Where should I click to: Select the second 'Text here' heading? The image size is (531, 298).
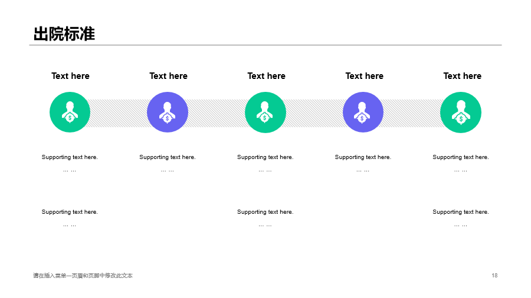tap(168, 76)
